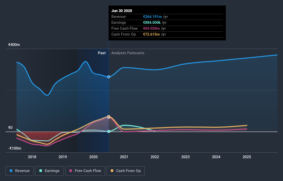Click the blue Revenue data point marker
This screenshot has width=283, height=181.
[109, 77]
